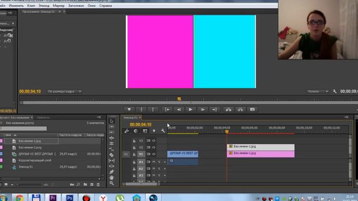358x201 pixels.
Task: Open timeline panel flyout menu
Action: pyautogui.click(x=346, y=117)
